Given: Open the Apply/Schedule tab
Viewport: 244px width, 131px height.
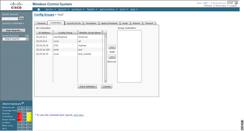Looking at the screenshot, I should point(109,23).
